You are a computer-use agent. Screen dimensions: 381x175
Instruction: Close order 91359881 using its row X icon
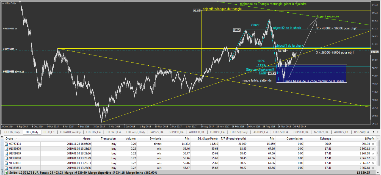[373, 163]
